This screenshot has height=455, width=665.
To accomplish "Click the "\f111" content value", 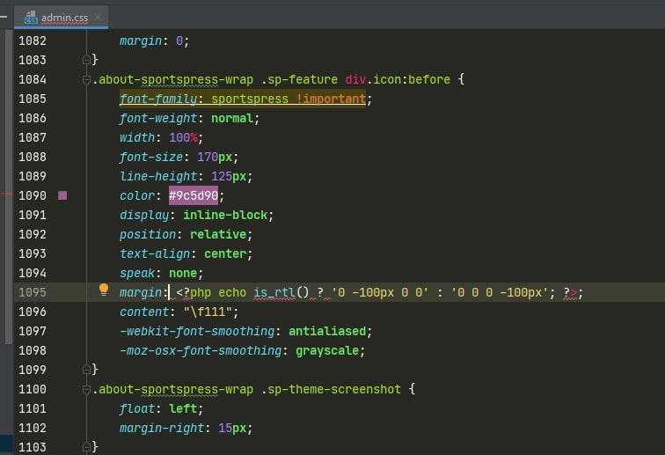I will pos(208,312).
